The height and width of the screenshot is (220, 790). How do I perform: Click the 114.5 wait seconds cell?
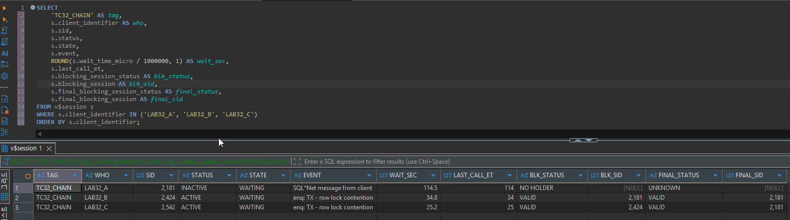pos(408,188)
